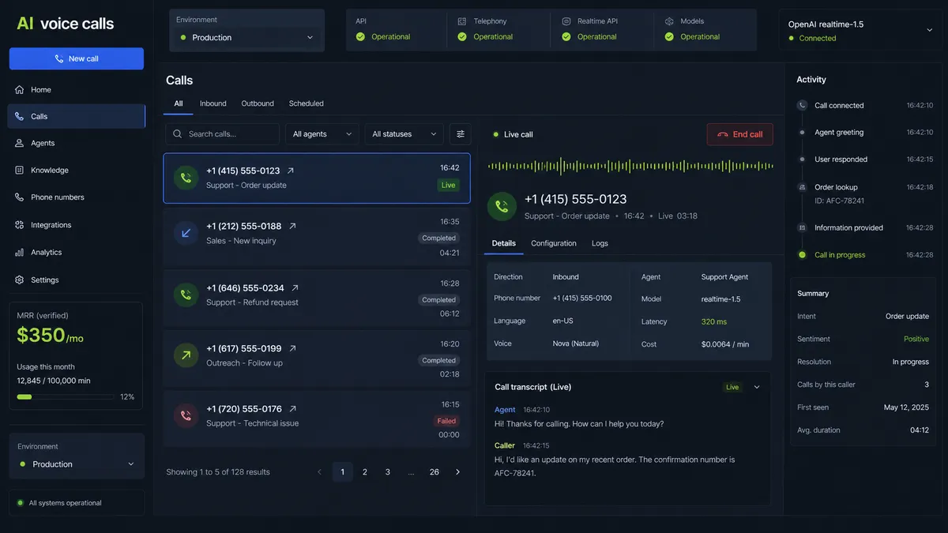This screenshot has width=948, height=533.
Task: Click the Telephony status icon in top bar
Action: 462,21
